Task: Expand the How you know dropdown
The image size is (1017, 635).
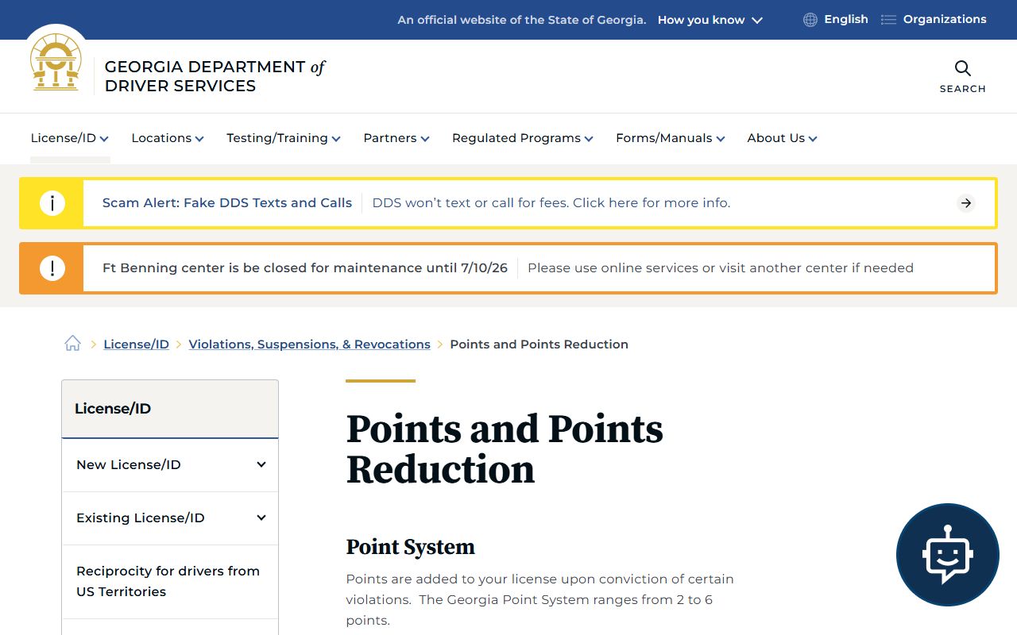Action: [x=710, y=20]
